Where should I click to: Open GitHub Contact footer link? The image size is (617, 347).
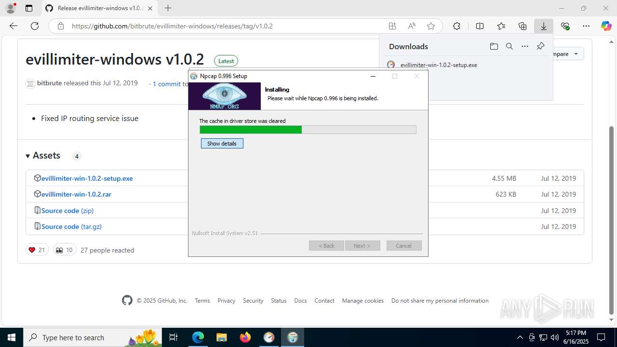(324, 300)
